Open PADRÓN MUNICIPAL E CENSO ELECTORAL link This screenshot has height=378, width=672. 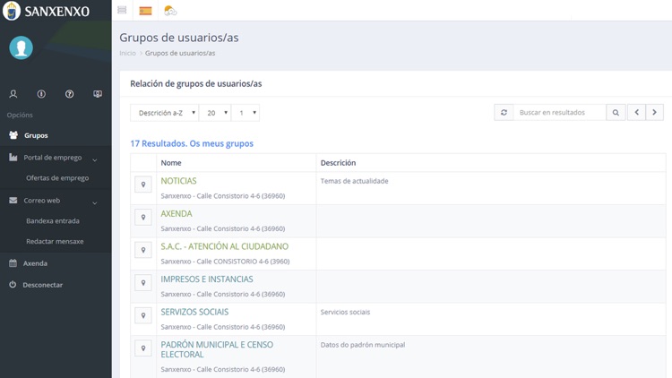(x=217, y=349)
